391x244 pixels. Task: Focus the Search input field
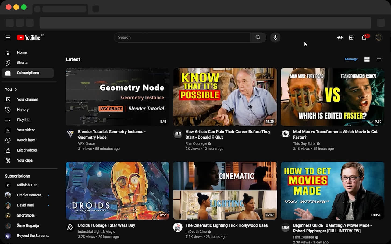tap(182, 37)
